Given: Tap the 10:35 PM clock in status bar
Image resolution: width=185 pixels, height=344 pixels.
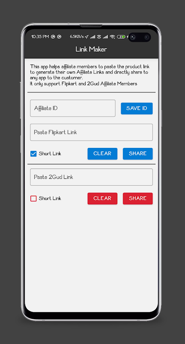Looking at the screenshot, I should tap(40, 37).
